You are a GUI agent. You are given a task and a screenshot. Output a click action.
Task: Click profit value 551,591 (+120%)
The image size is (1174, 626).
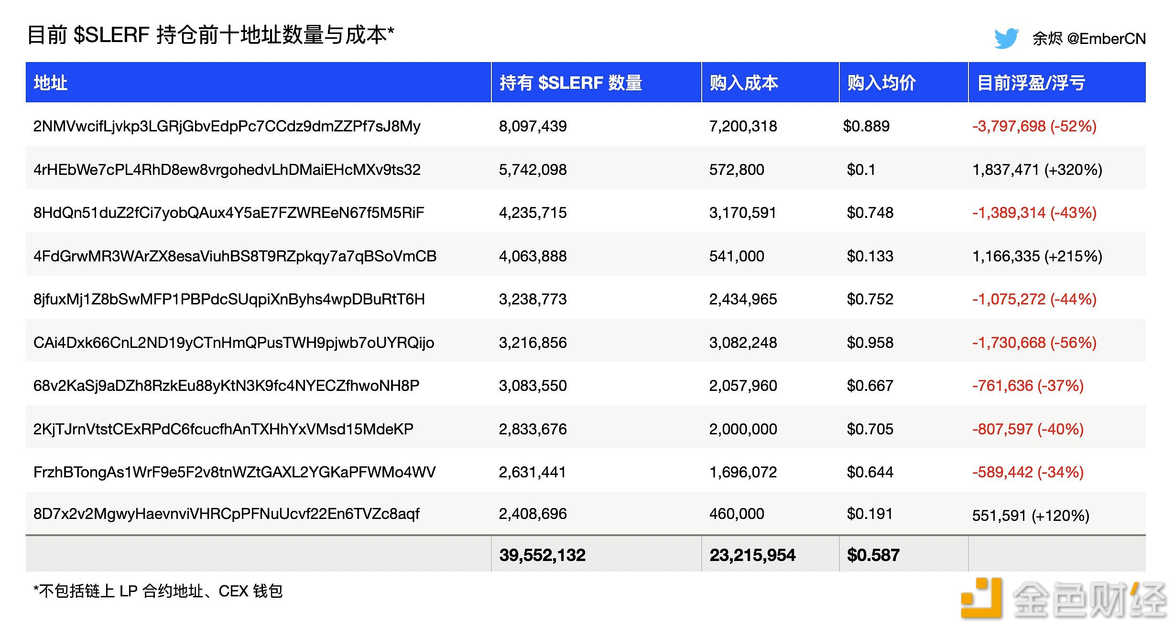coord(1031,516)
